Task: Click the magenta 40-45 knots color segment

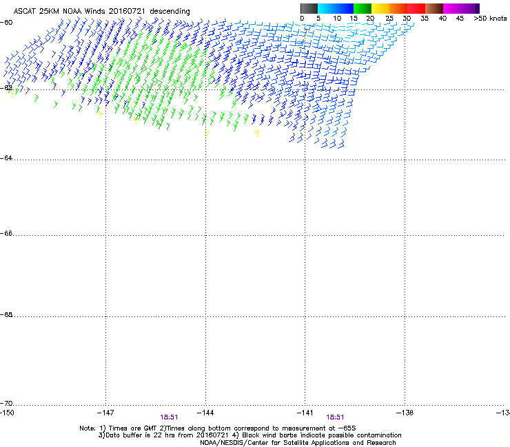Action: click(x=452, y=8)
